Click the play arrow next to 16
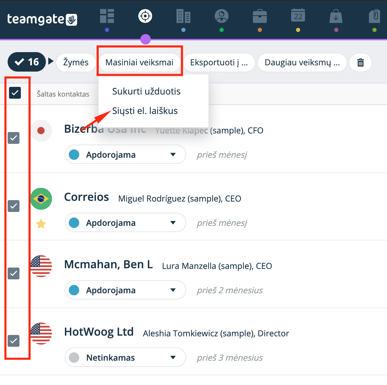 [51, 61]
